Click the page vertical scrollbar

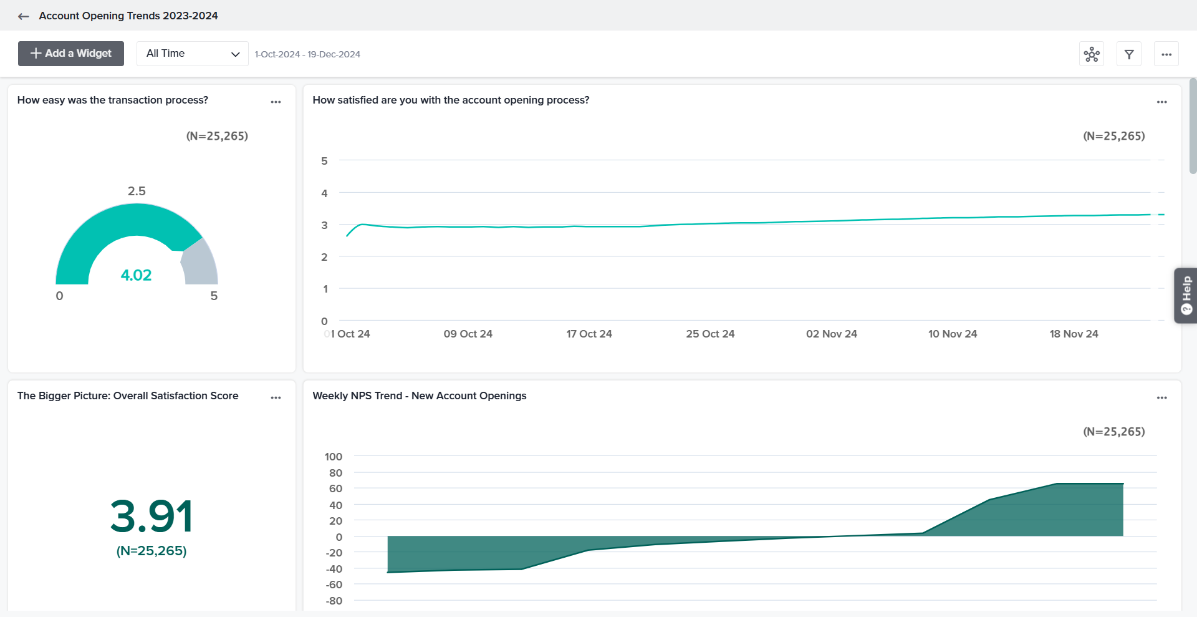pos(1193,125)
